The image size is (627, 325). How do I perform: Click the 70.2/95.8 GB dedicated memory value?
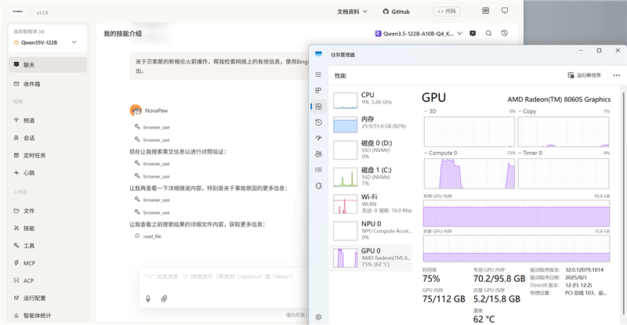[x=499, y=279]
